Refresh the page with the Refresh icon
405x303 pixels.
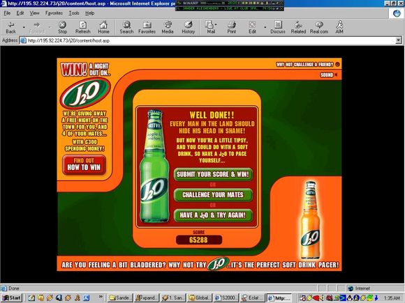point(83,27)
